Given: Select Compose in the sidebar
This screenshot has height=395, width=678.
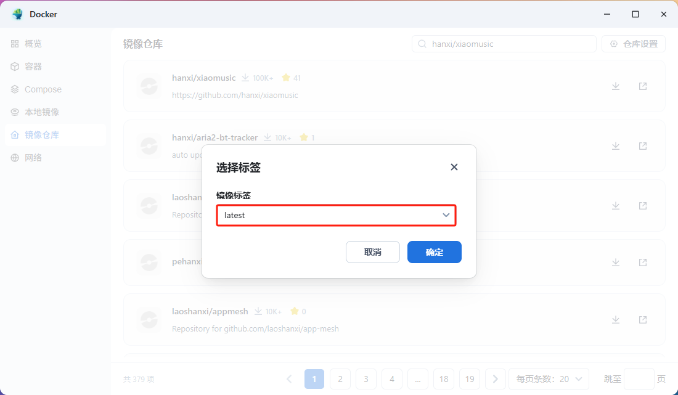Looking at the screenshot, I should click(55, 89).
